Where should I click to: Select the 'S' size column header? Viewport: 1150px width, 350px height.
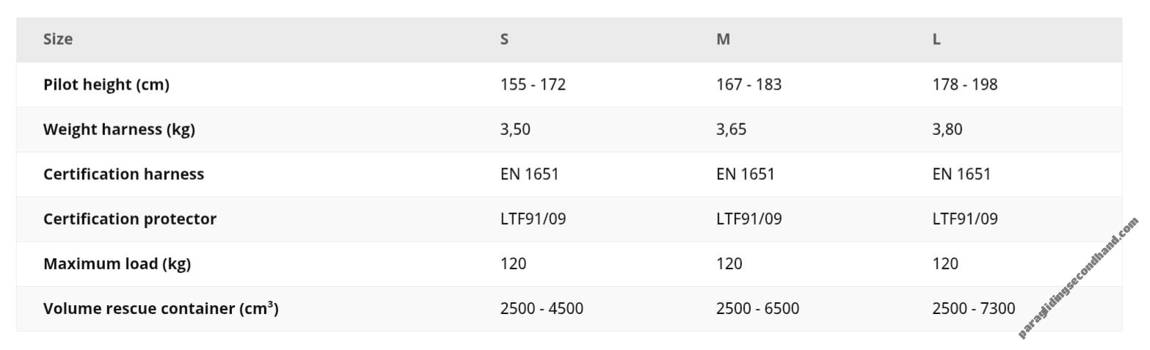504,40
